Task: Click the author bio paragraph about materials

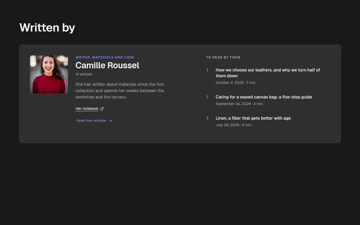Action: pyautogui.click(x=120, y=91)
